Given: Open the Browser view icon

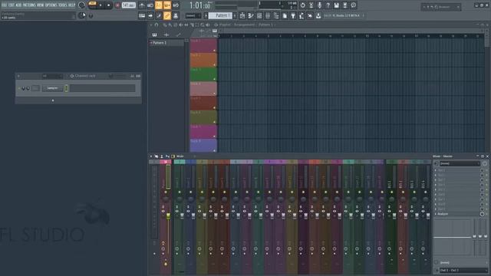Looking at the screenshot, I should (276, 15).
